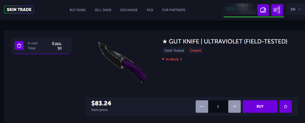Click the purple wallet icon in header
This screenshot has height=123, width=305.
263,10
